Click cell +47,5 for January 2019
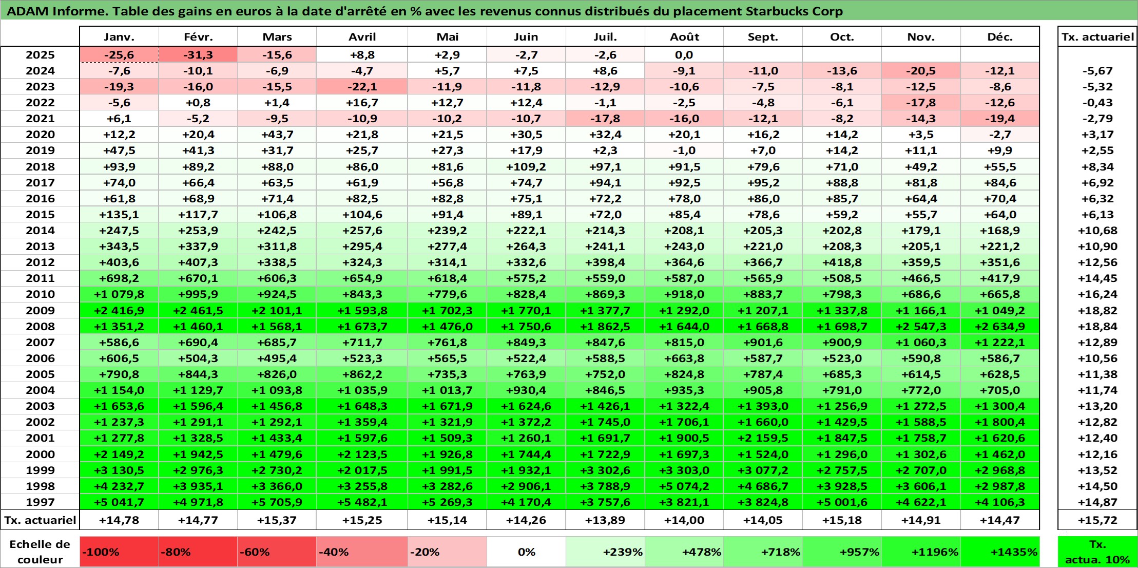Viewport: 1138px width, 568px height. (x=119, y=150)
